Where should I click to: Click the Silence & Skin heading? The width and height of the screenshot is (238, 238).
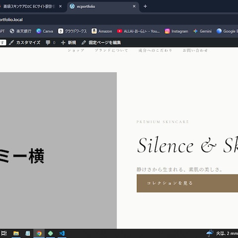click(x=187, y=145)
